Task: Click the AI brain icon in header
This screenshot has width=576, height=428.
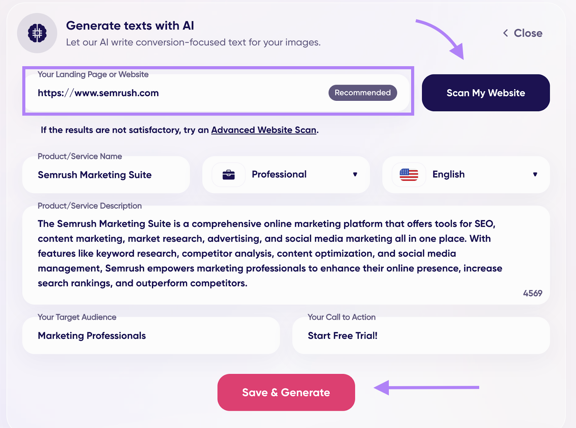Action: point(37,33)
